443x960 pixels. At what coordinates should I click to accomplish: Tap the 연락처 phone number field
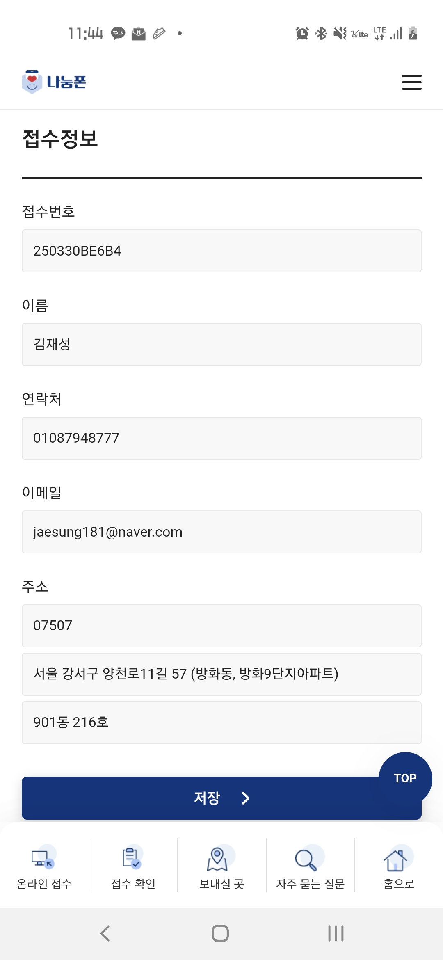point(221,438)
